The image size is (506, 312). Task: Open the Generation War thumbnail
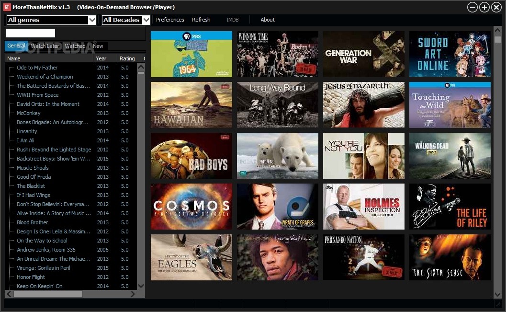coord(364,54)
